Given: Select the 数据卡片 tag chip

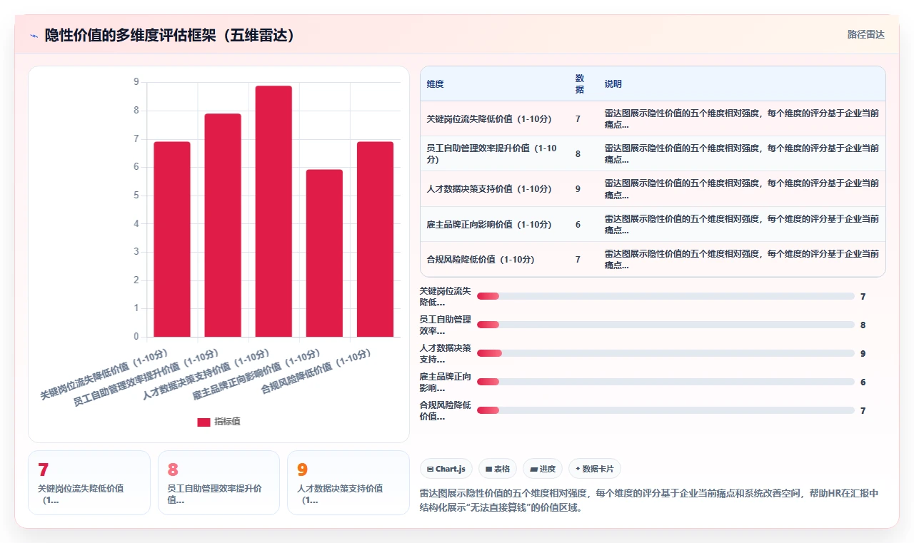Looking at the screenshot, I should pyautogui.click(x=595, y=469).
